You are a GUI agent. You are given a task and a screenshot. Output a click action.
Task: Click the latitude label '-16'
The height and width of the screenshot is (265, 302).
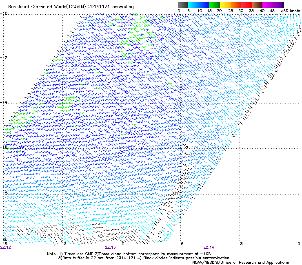(x=4, y=148)
